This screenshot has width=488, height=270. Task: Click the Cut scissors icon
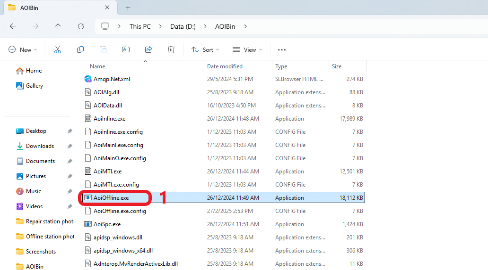tap(58, 49)
